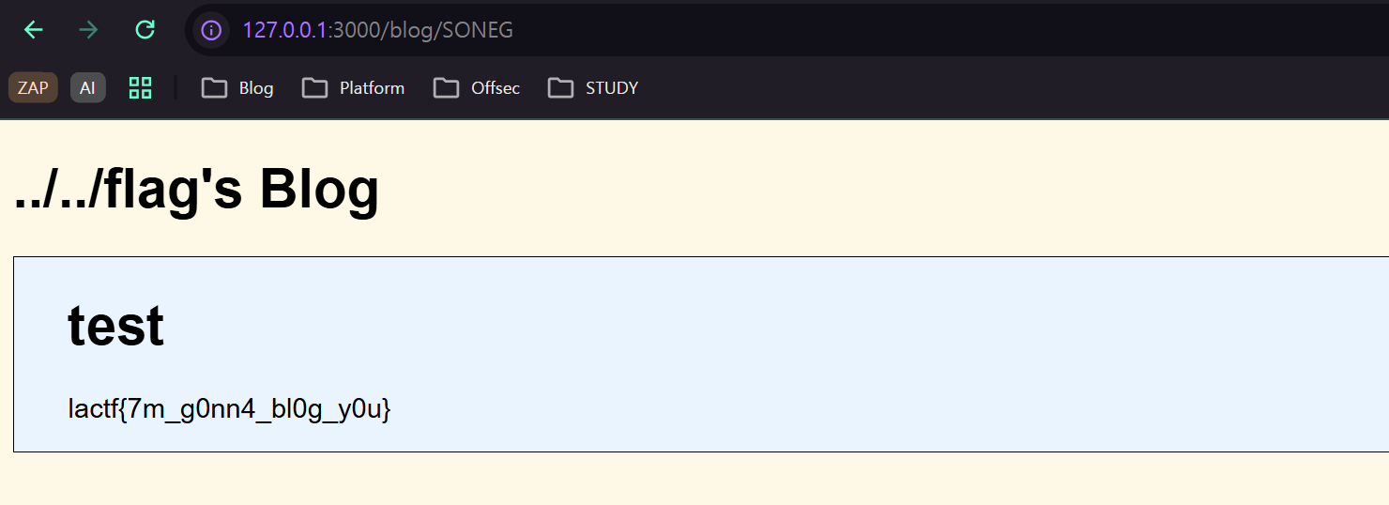Click the "test" post title

pyautogui.click(x=115, y=326)
